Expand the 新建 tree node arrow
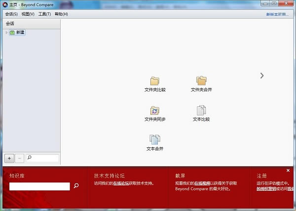The width and height of the screenshot is (296, 211). 6,33
